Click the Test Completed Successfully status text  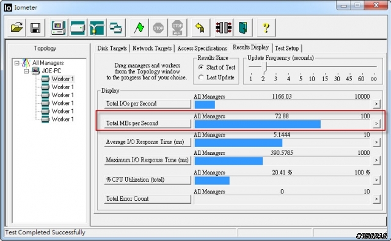click(x=45, y=232)
